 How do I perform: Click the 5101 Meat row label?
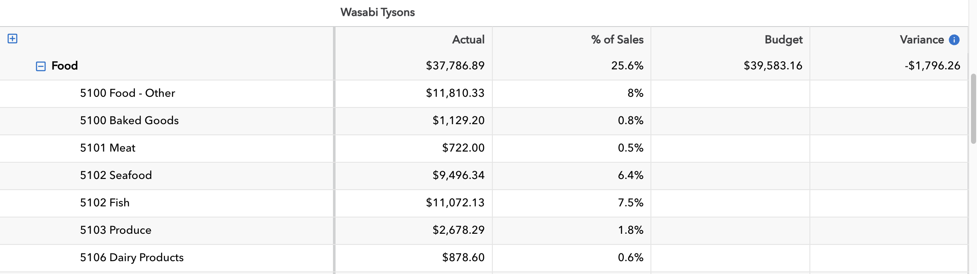[107, 148]
